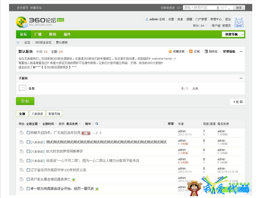Click folder icon of 丧尸街头 thread
Image resolution: width=256 pixels, height=198 pixels.
pyautogui.click(x=22, y=179)
